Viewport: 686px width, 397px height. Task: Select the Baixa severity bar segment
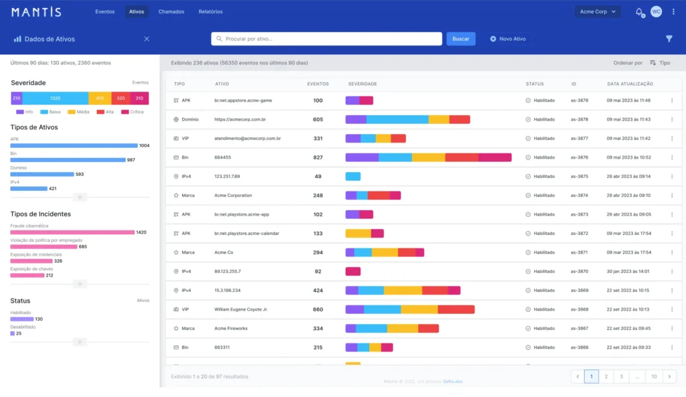[55, 98]
